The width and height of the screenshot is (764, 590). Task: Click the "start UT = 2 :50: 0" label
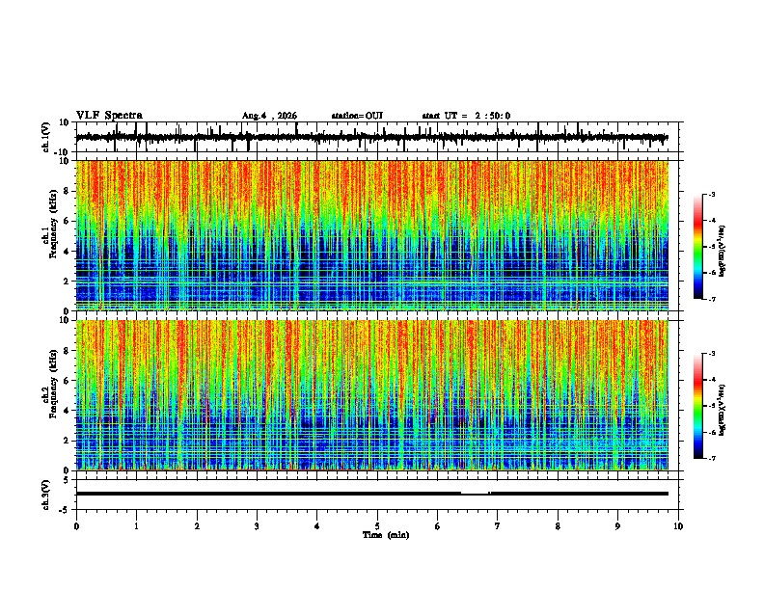tap(466, 116)
